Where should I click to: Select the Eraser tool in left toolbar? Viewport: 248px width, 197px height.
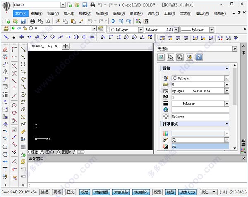coord(5,49)
